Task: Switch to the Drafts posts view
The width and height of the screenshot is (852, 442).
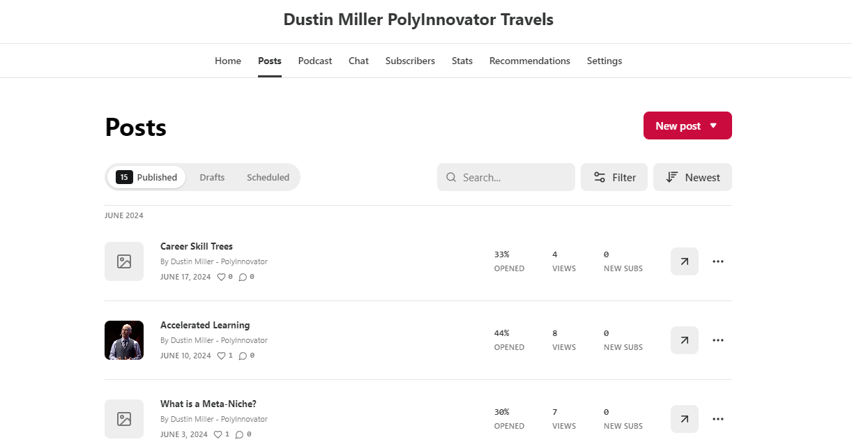Action: [212, 177]
